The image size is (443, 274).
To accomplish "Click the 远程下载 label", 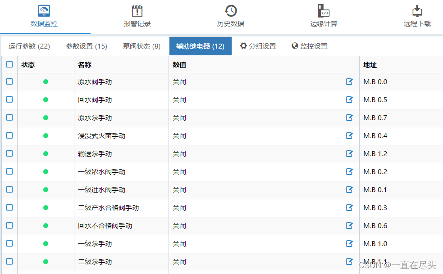I will tap(417, 24).
